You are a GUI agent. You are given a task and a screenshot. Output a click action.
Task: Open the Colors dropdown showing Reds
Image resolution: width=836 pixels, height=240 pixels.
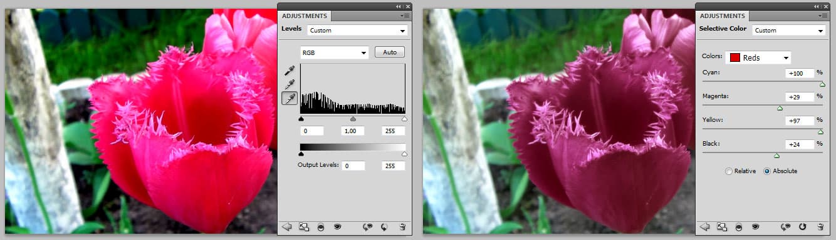758,57
